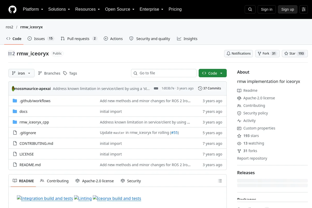Image resolution: width=312 pixels, height=208 pixels.
Task: Expand commit message ellipsis button
Action: pos(156,88)
